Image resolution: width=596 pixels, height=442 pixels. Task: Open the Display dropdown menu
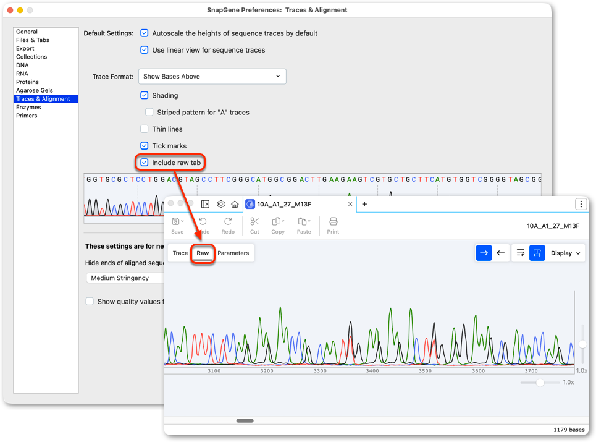click(566, 253)
